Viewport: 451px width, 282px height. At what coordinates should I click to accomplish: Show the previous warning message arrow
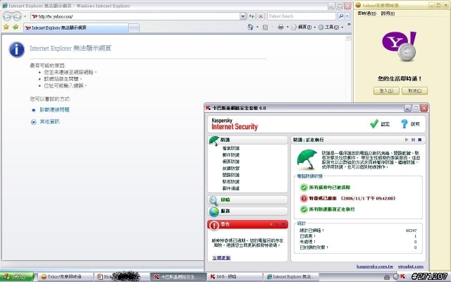coord(271,224)
